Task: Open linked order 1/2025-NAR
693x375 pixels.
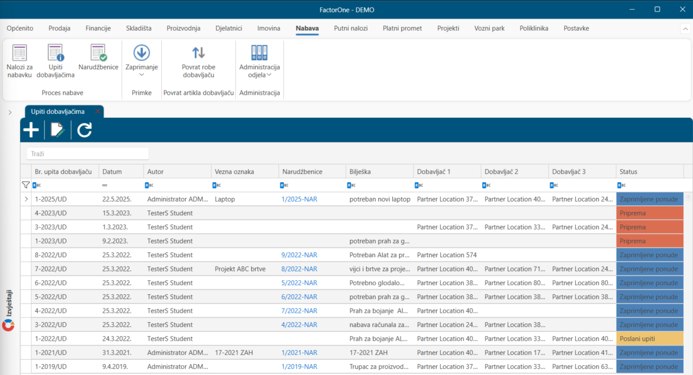Action: coord(300,199)
